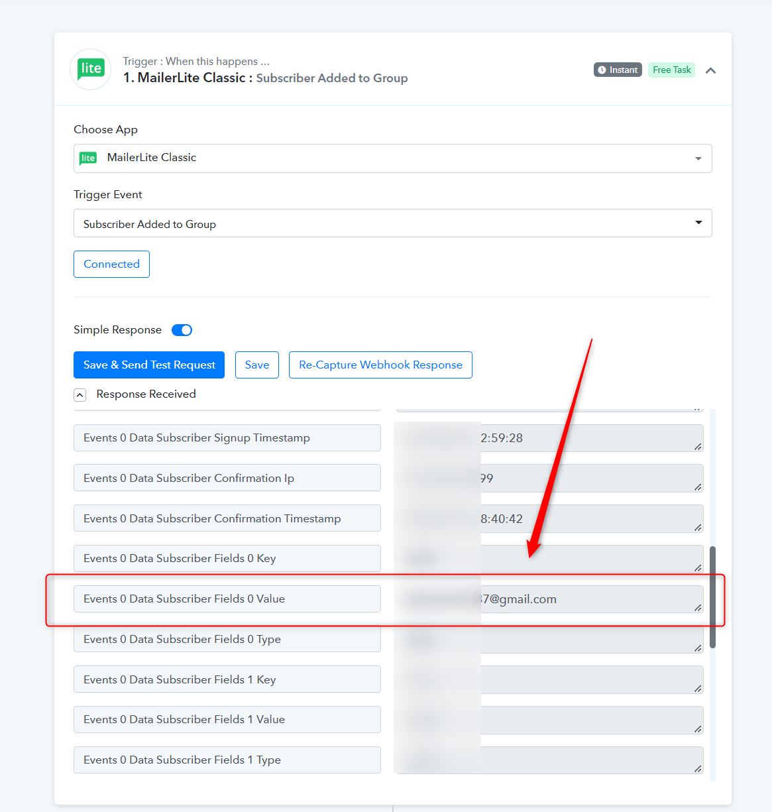The width and height of the screenshot is (772, 812).
Task: Select Subscriber Fields 1 Key label
Action: (x=227, y=679)
